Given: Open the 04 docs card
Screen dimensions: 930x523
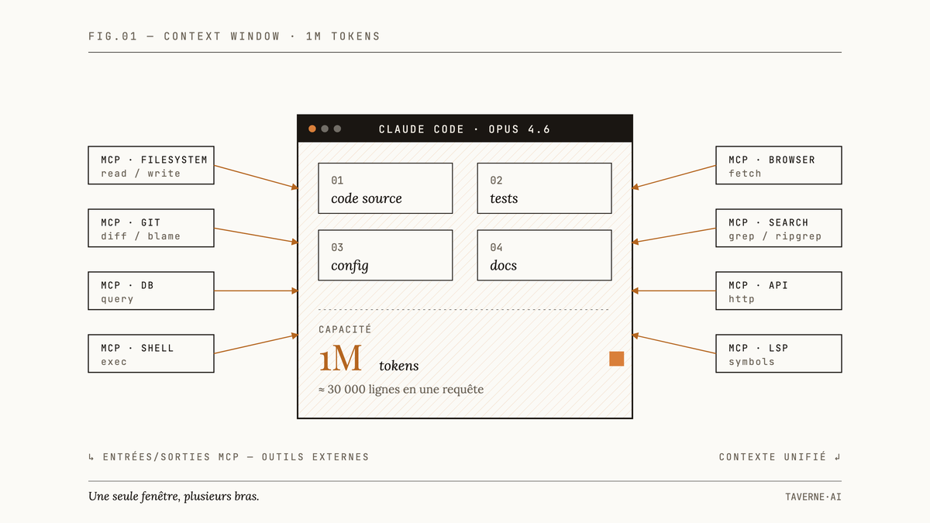Looking at the screenshot, I should point(544,256).
